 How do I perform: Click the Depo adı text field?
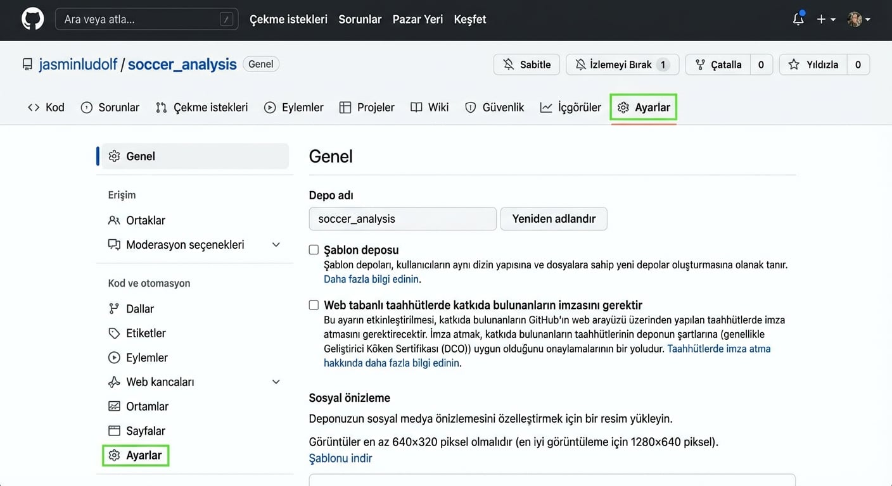point(402,219)
